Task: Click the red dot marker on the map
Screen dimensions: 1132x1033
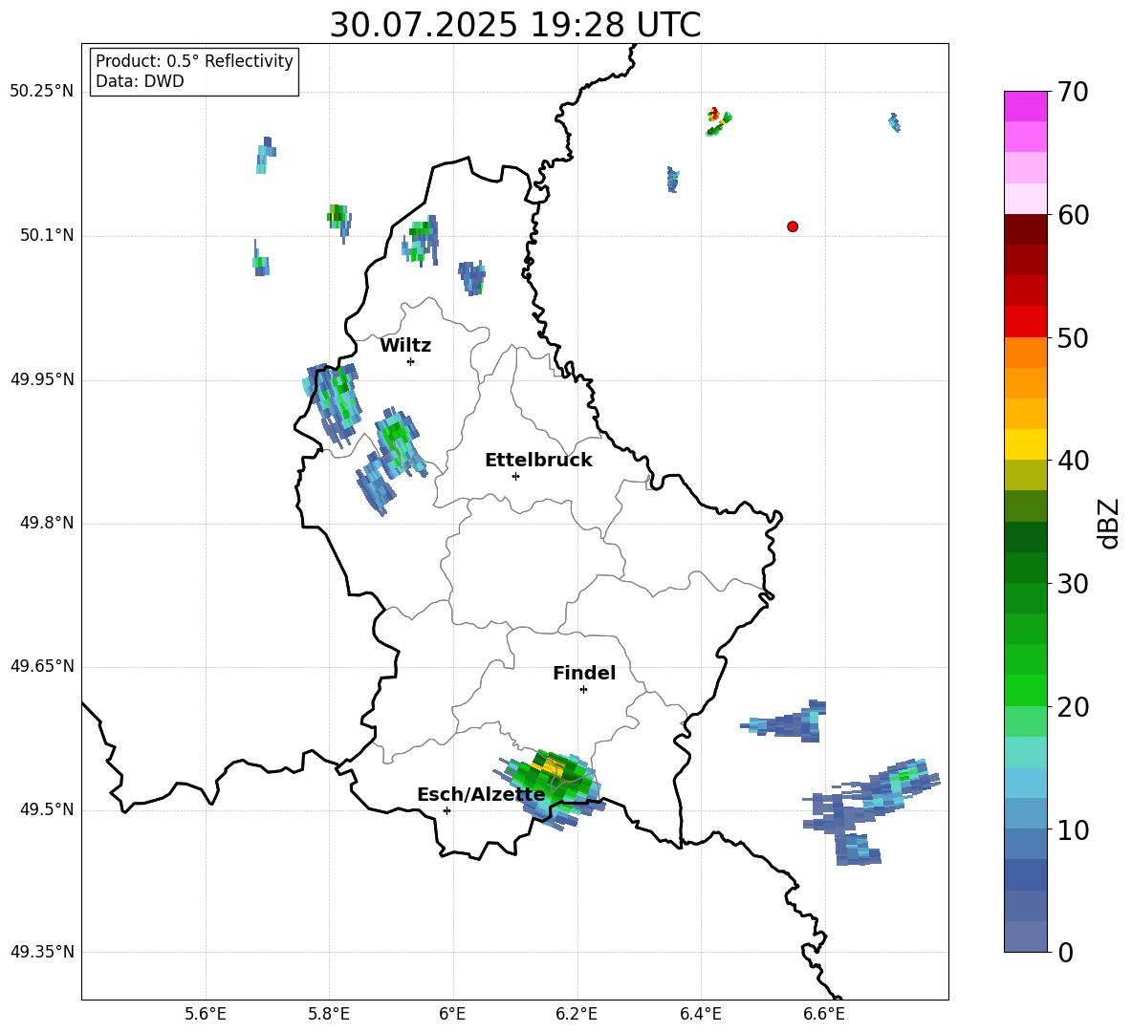Action: (793, 226)
